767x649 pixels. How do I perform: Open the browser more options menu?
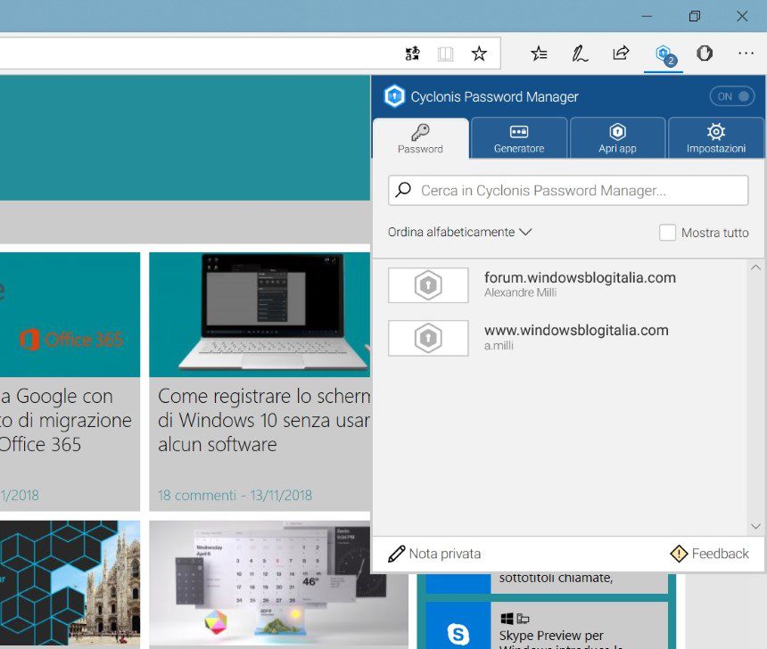coord(746,53)
